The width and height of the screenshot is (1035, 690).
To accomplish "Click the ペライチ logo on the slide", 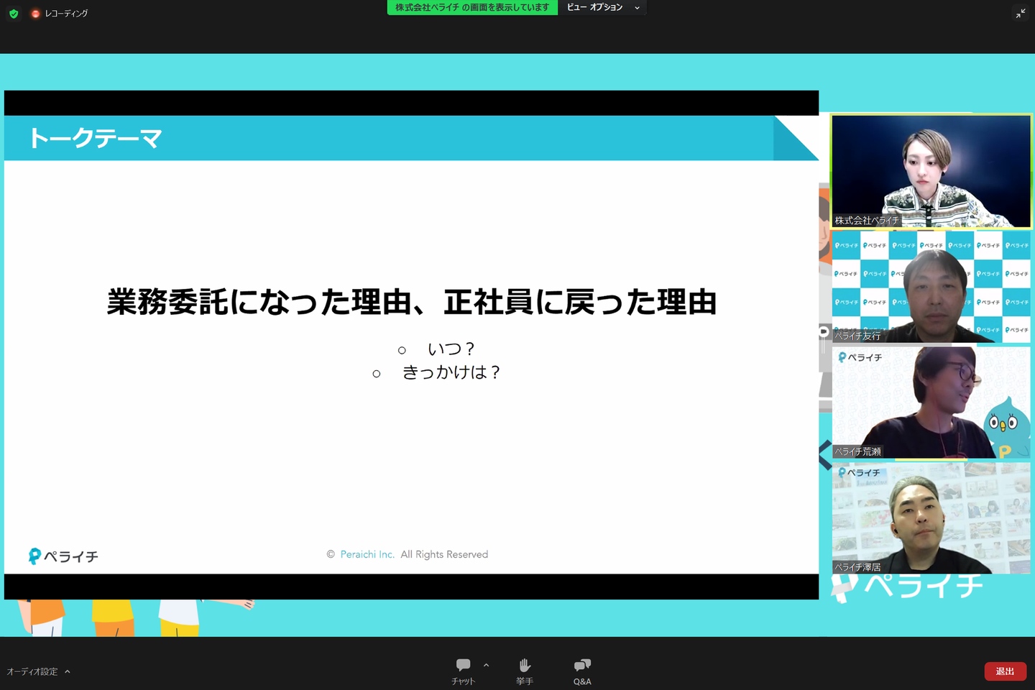I will (x=63, y=556).
